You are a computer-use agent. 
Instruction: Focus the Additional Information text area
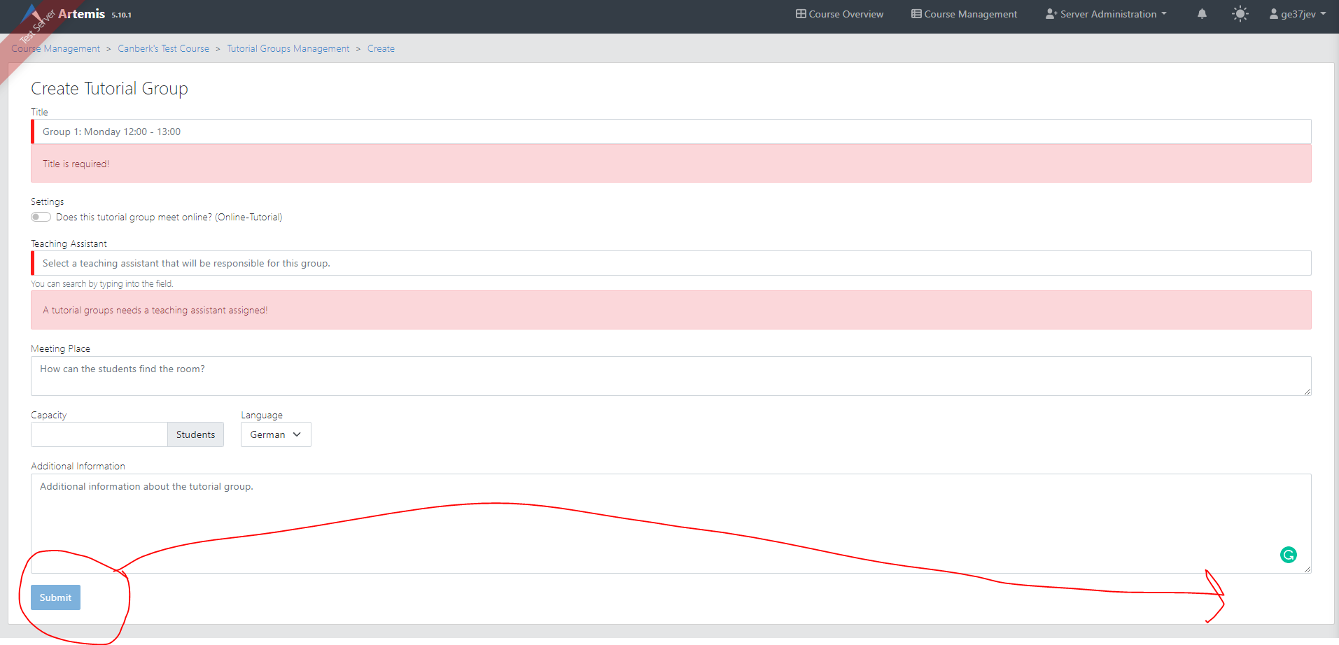(x=671, y=523)
